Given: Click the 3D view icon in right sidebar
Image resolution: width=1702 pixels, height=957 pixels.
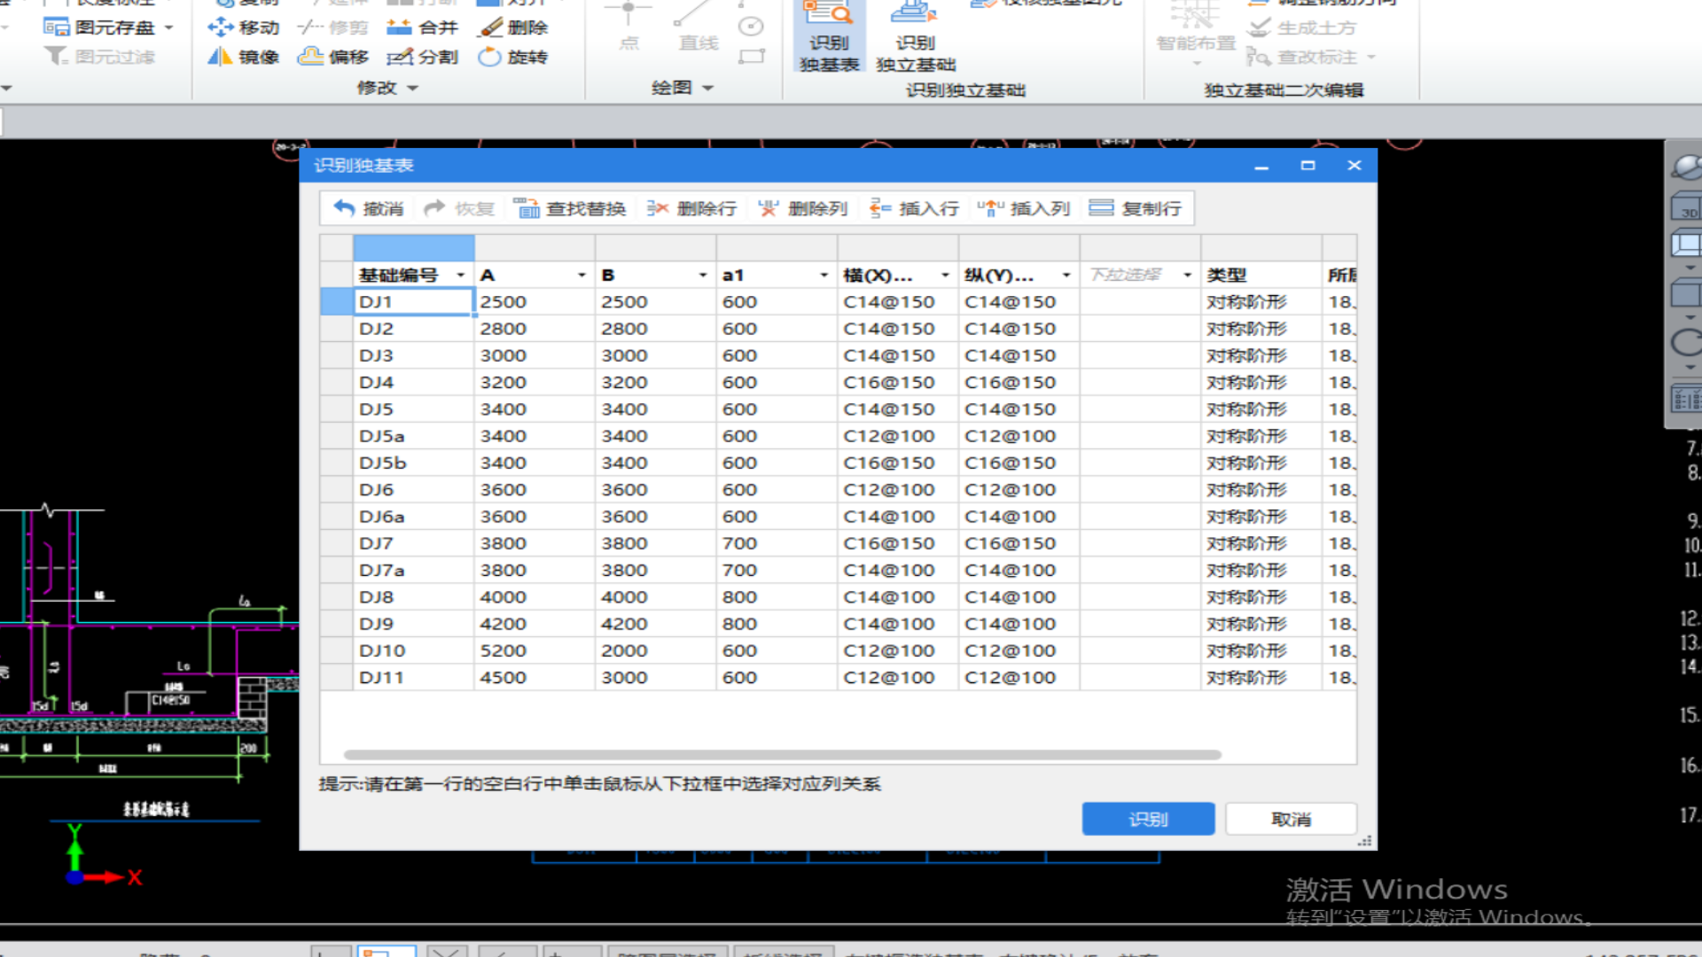Looking at the screenshot, I should [1686, 209].
